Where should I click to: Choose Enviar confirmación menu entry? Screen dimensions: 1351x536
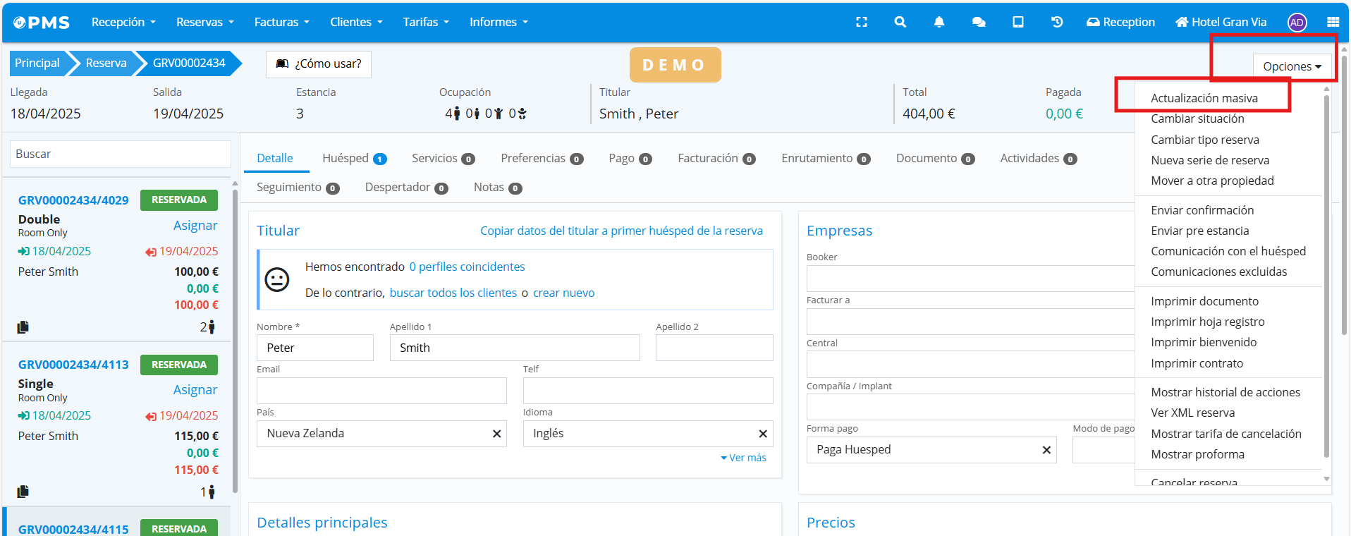click(x=1202, y=210)
